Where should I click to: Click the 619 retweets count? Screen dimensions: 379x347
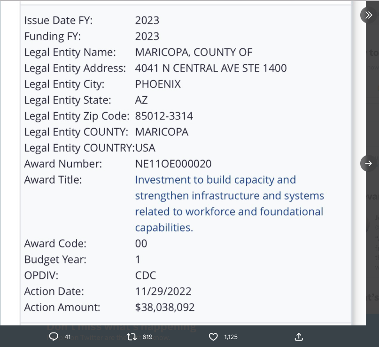(x=147, y=337)
